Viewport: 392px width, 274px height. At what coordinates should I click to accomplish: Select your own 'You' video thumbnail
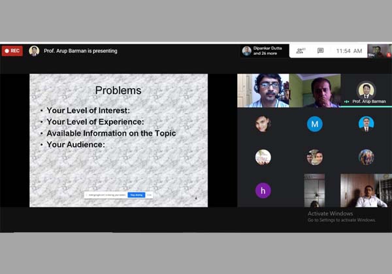point(379,51)
